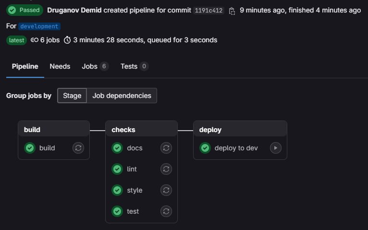This screenshot has height=230, width=368.
Task: Group jobs by Job dependencies
Action: (122, 96)
